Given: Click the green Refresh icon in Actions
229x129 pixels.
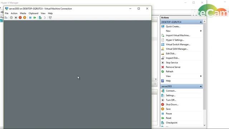Looking at the screenshot, I should 162,72.
